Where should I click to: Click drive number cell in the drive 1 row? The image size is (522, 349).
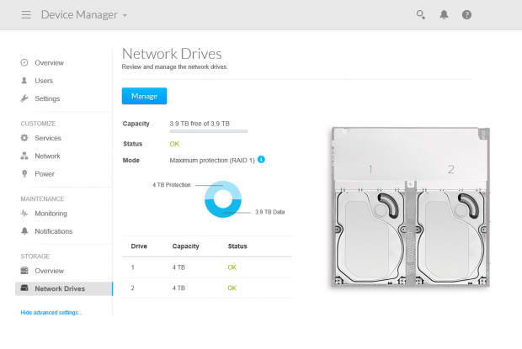(132, 267)
